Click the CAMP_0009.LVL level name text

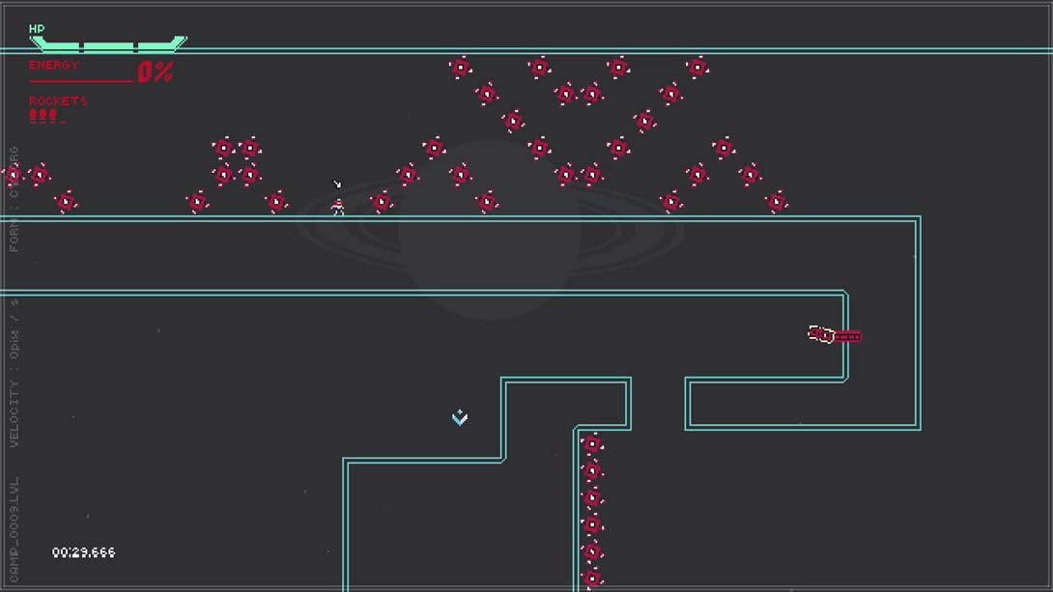tap(14, 531)
